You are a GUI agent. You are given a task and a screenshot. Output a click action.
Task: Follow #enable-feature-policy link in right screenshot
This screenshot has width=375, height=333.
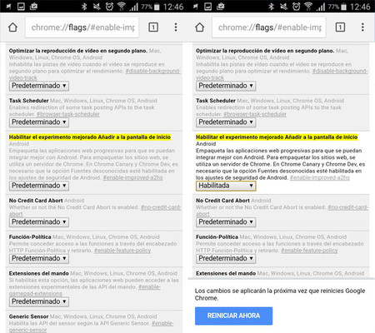[309, 251]
